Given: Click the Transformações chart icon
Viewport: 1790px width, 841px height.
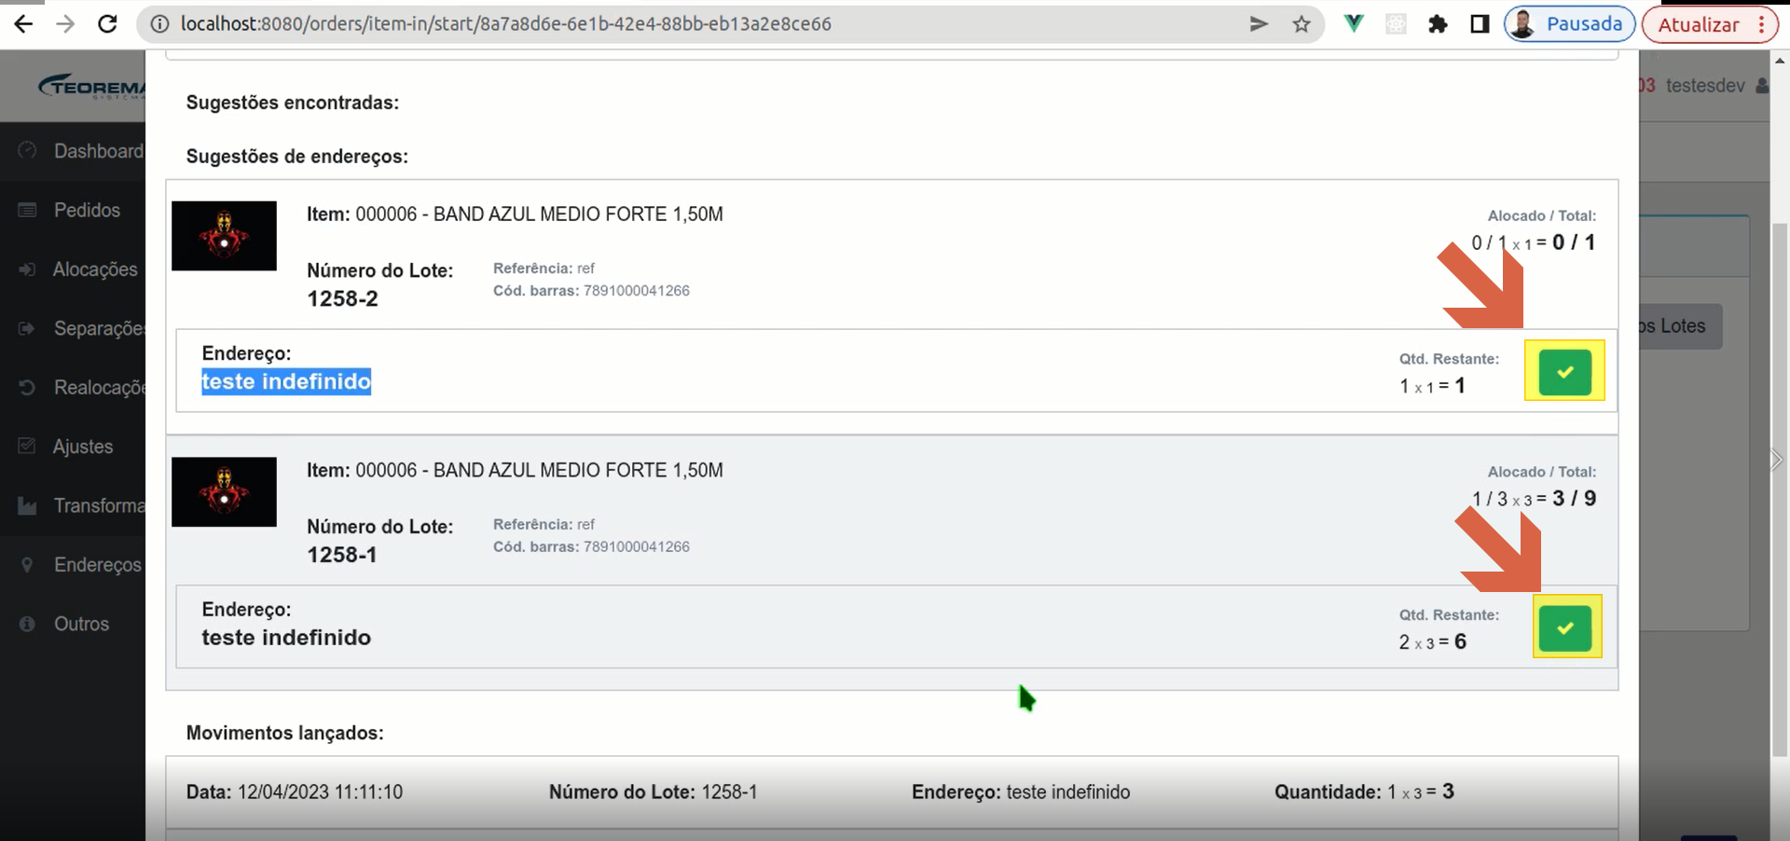Looking at the screenshot, I should pos(27,505).
